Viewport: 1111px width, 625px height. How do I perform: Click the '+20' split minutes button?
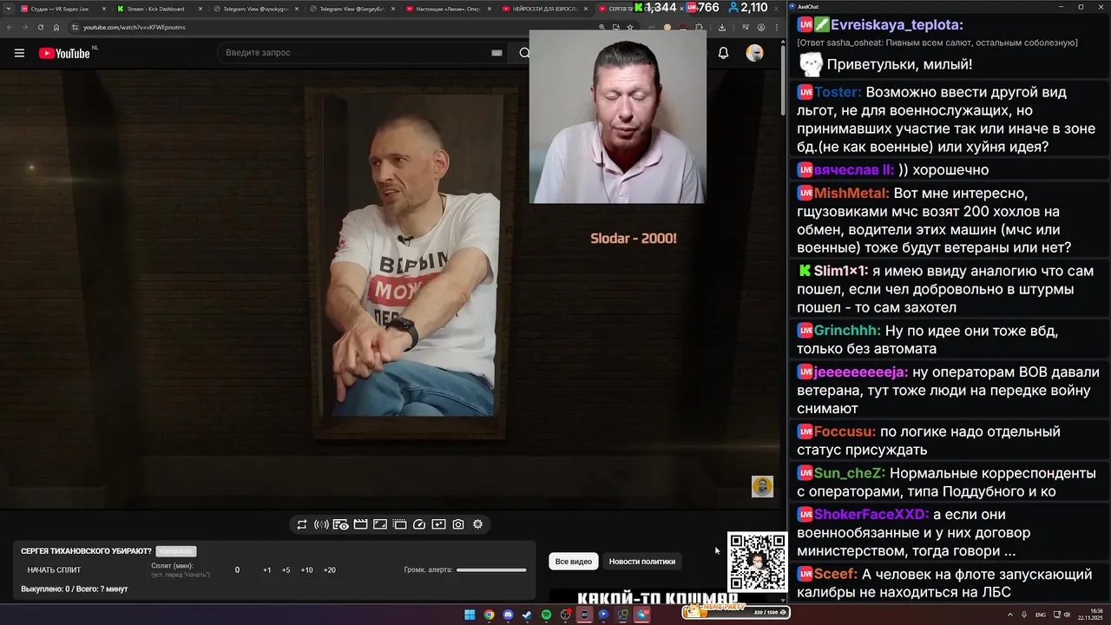(x=329, y=570)
